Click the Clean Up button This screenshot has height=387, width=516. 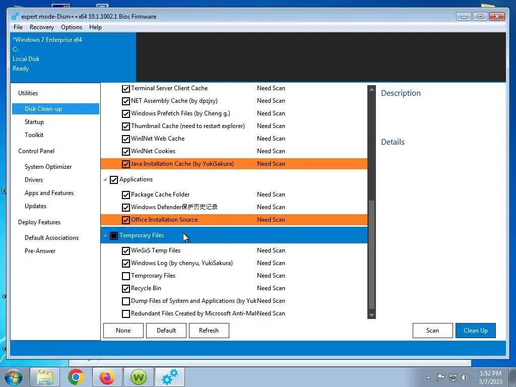pos(476,331)
